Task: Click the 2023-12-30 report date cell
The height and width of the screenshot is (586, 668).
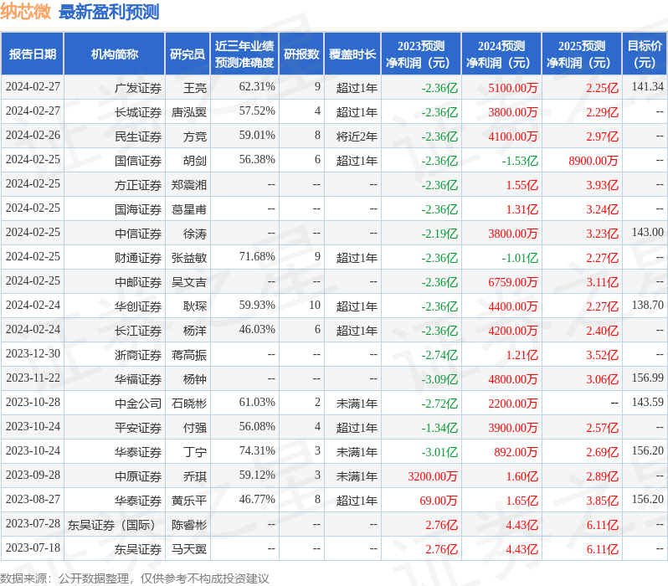Action: [x=33, y=355]
